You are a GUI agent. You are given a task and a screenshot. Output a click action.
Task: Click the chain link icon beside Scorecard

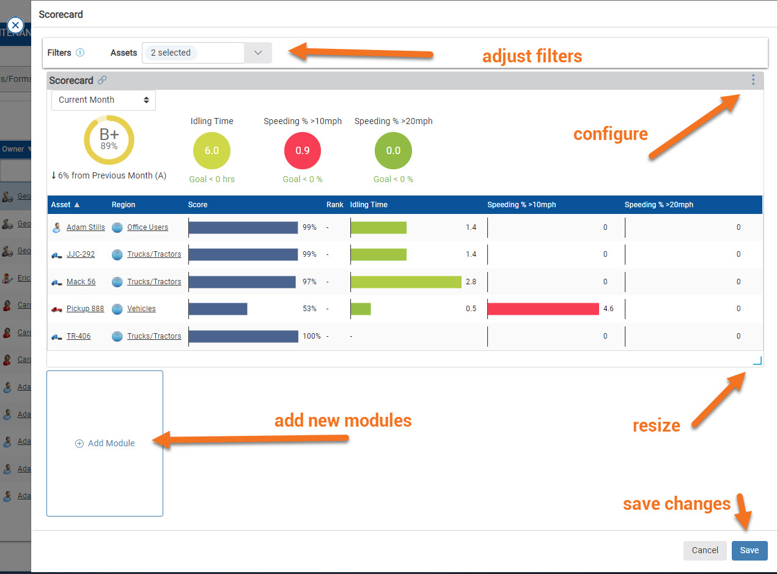(103, 80)
